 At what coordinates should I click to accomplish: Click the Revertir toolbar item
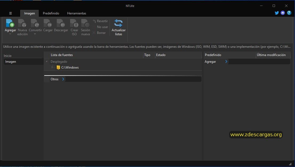100,21
